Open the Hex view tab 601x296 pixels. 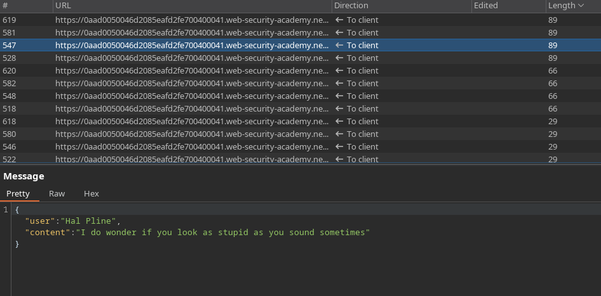tap(91, 193)
